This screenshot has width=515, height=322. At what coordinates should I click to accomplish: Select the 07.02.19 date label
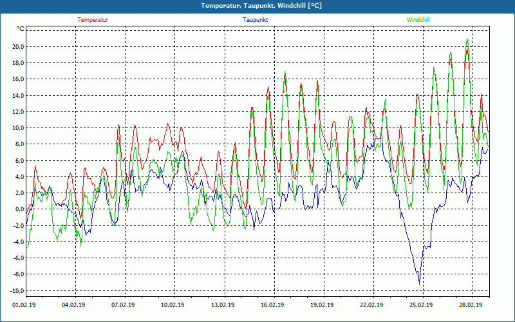point(123,305)
